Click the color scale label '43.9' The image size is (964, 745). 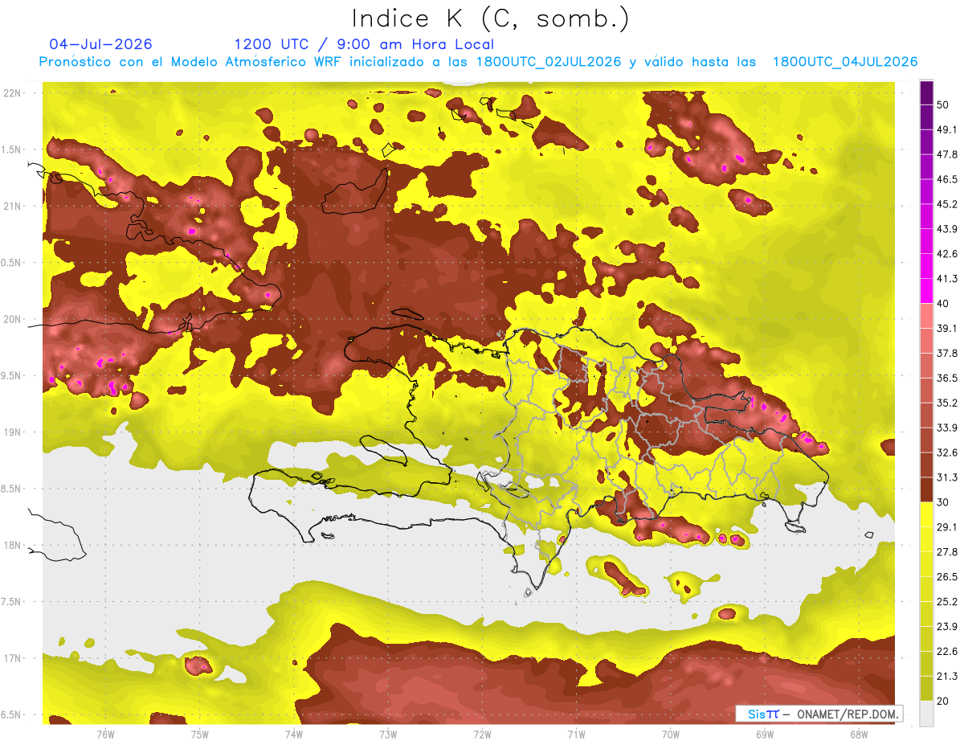coord(946,229)
